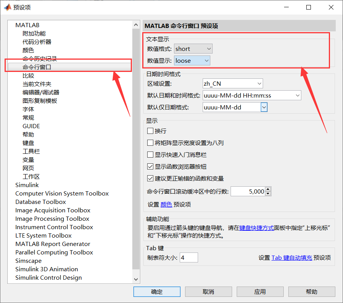Select MATLAB root node in tree
This screenshot has width=343, height=303.
[x=28, y=25]
